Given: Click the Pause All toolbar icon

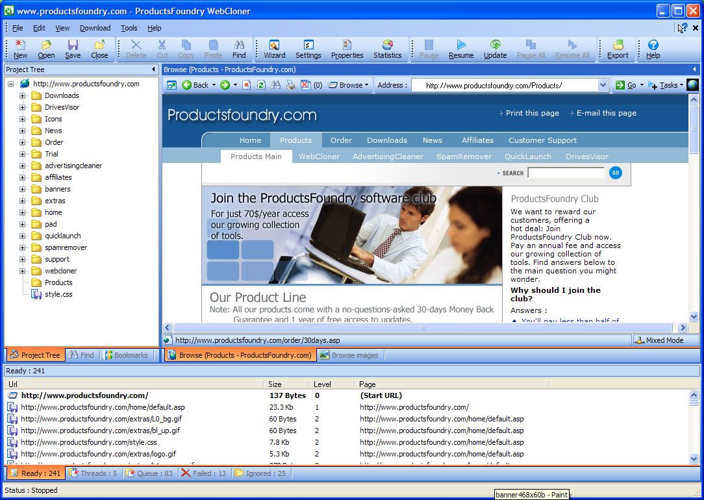Looking at the screenshot, I should [531, 49].
